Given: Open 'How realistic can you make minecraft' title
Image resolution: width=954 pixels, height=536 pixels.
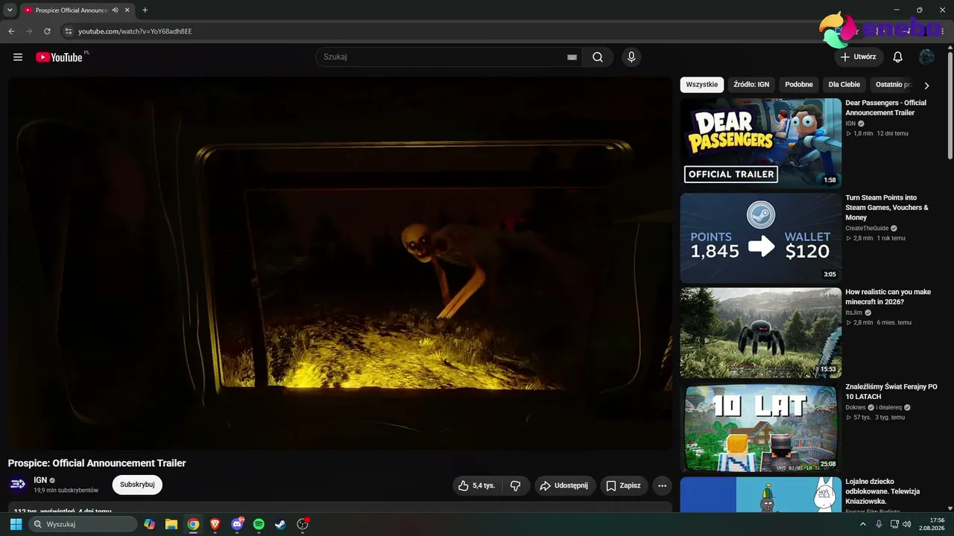Looking at the screenshot, I should click(x=888, y=297).
